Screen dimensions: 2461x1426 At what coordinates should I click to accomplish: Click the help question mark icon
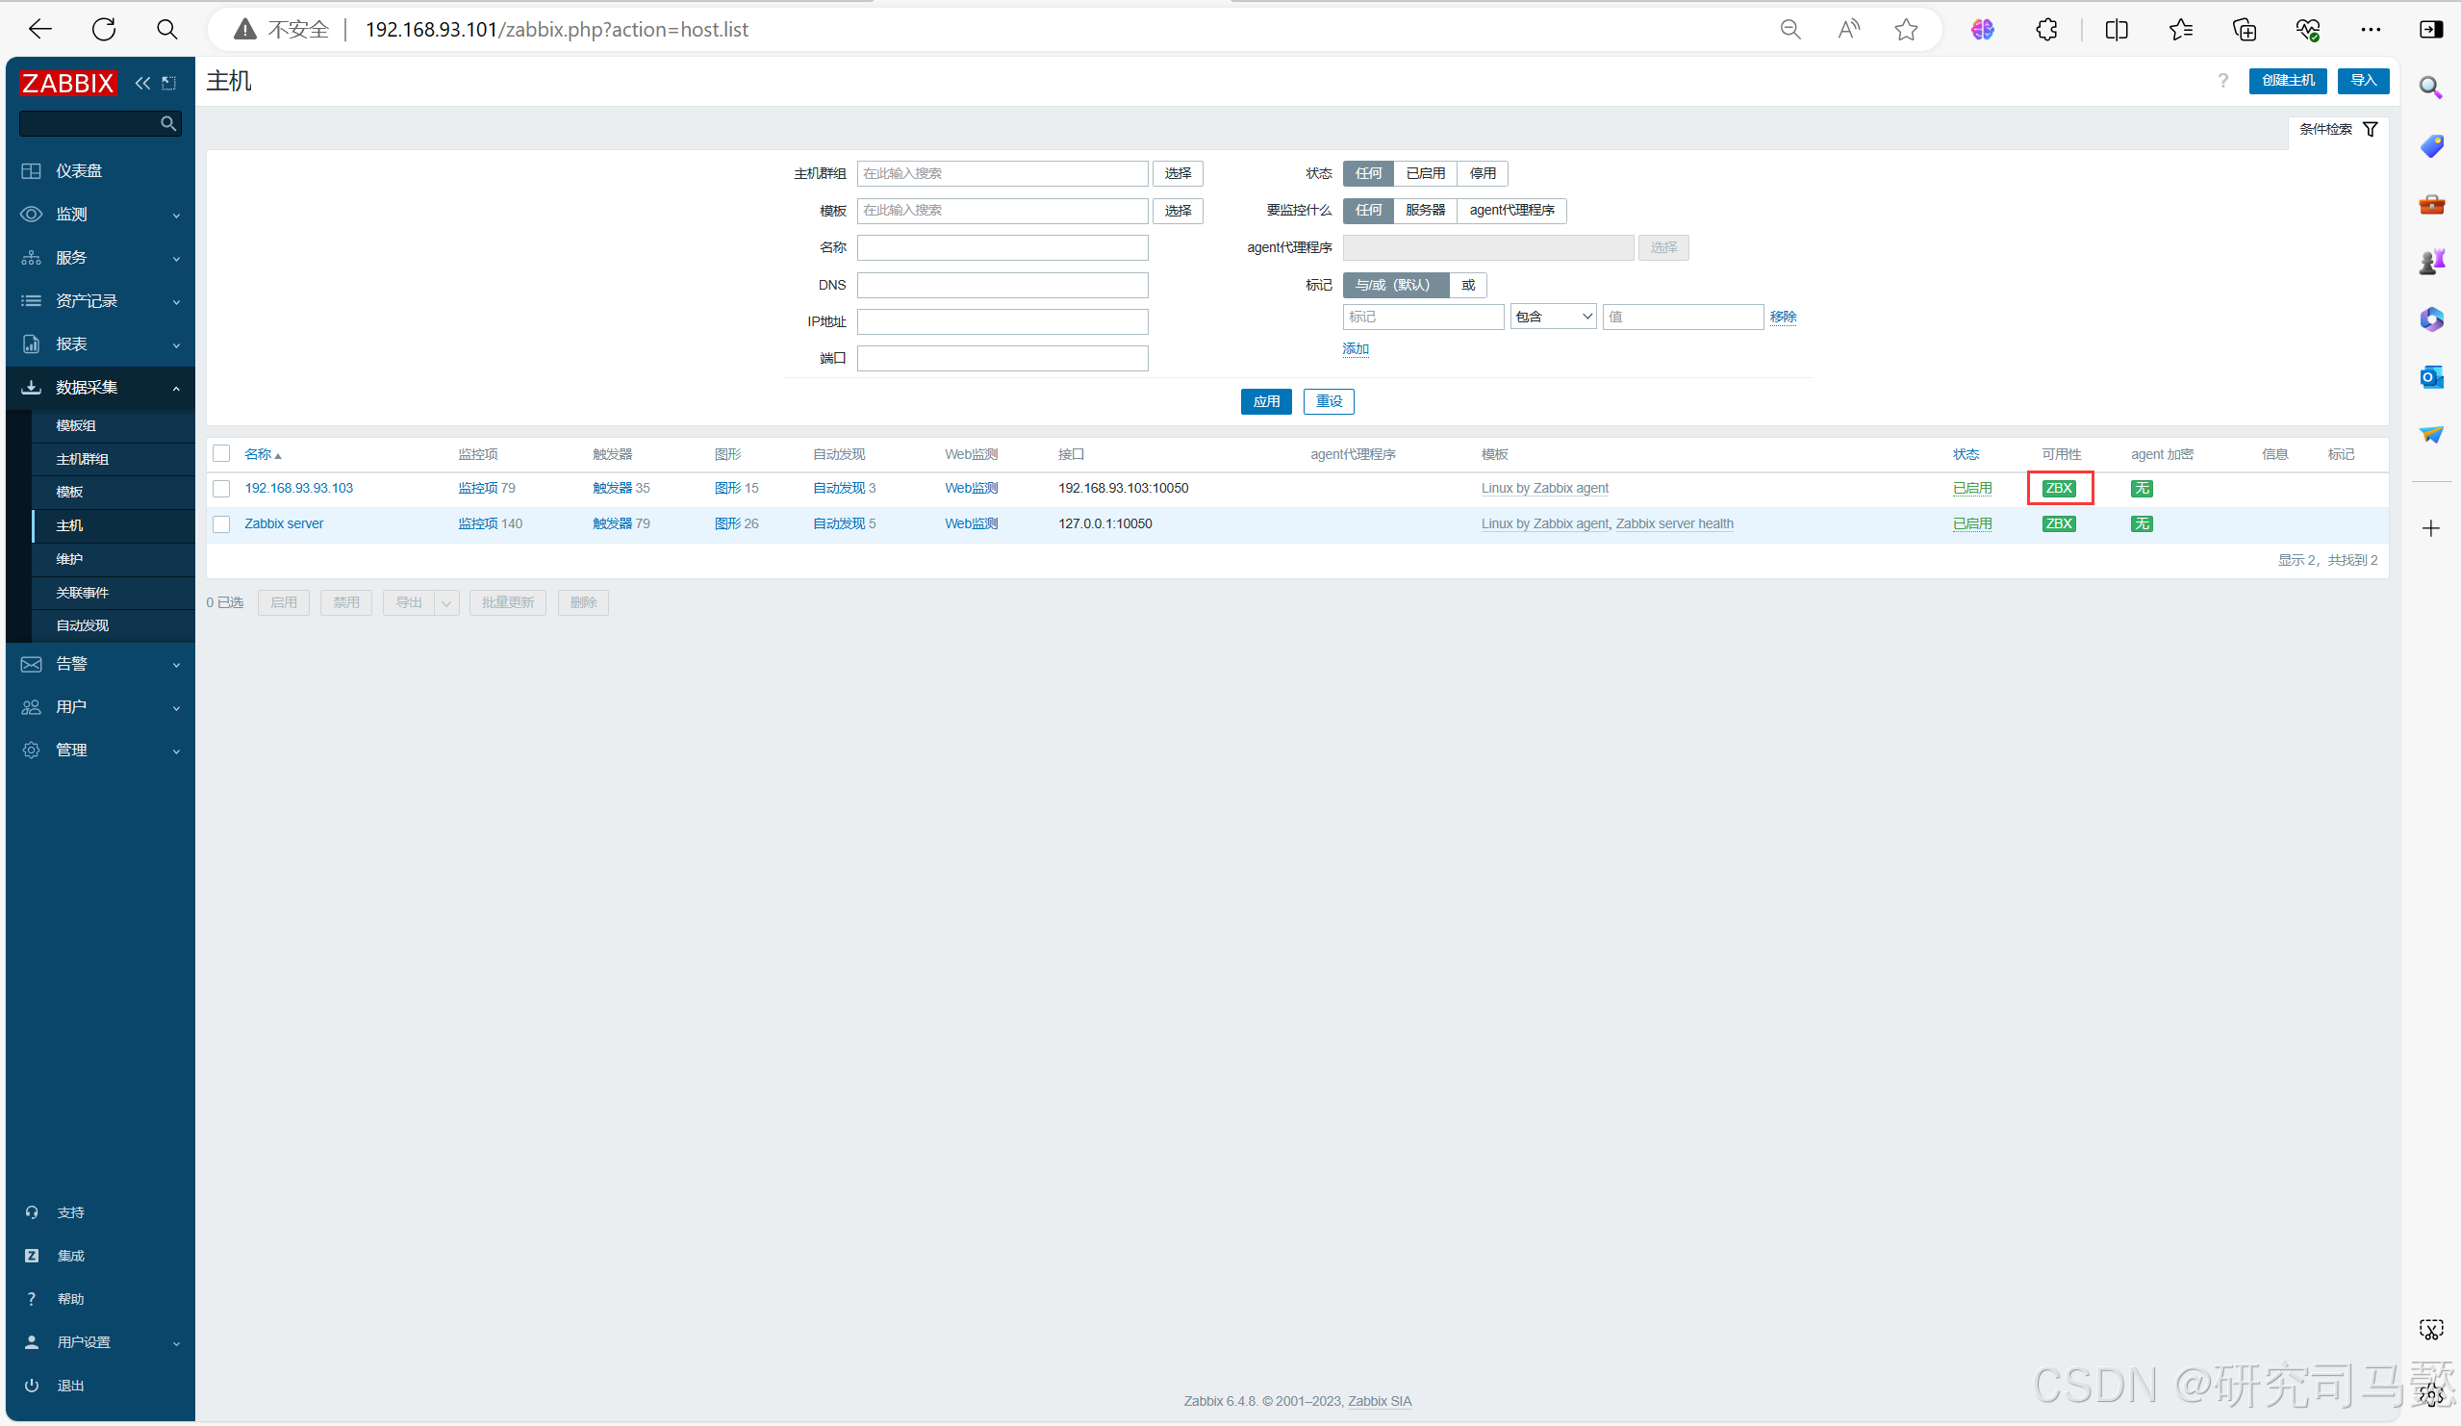point(2222,81)
